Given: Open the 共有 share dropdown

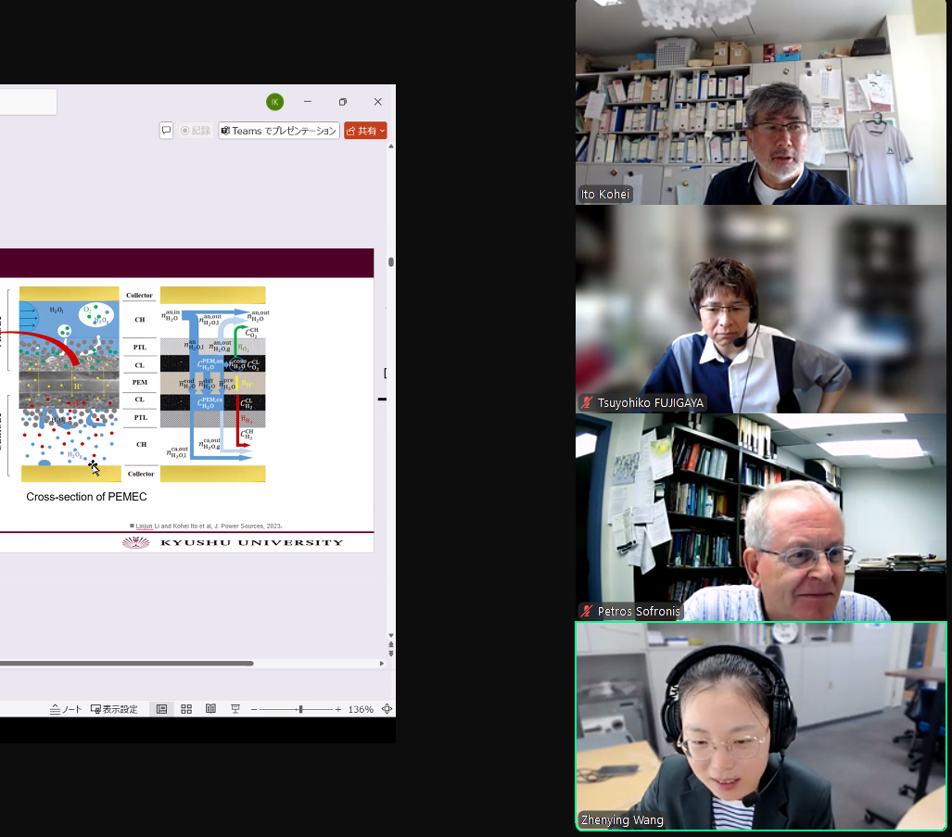Looking at the screenshot, I should point(365,131).
